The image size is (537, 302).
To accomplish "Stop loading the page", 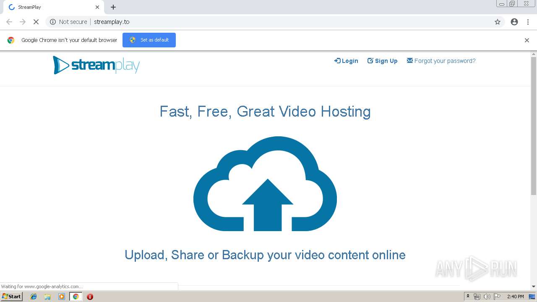I will click(36, 22).
